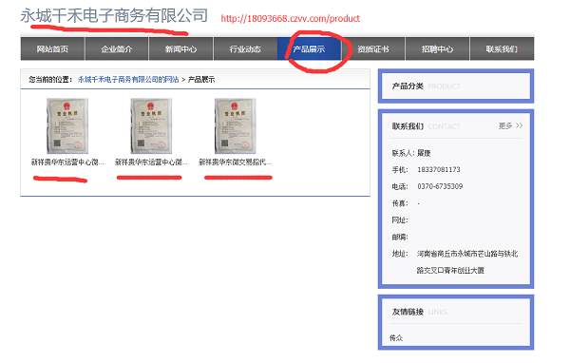This screenshot has width=570, height=363.
Task: Open the license thumbnail above 新祥贵华东微交易招代
Action: tap(236, 125)
